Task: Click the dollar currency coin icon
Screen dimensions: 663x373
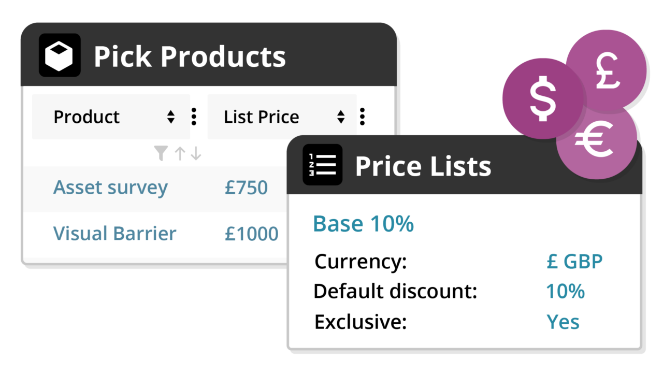Action: [x=542, y=98]
